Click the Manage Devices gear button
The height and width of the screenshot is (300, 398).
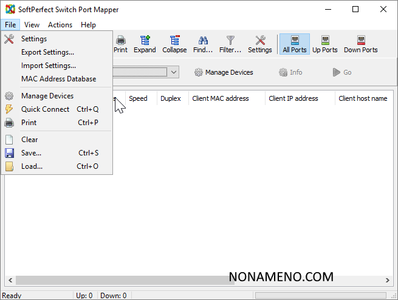point(224,72)
